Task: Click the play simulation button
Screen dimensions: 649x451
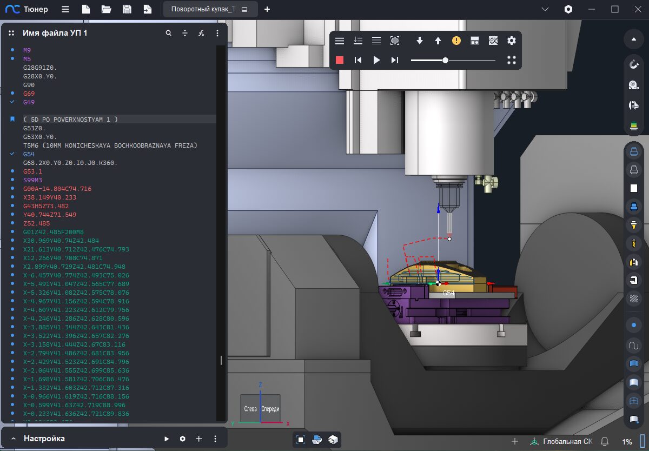Action: tap(376, 60)
